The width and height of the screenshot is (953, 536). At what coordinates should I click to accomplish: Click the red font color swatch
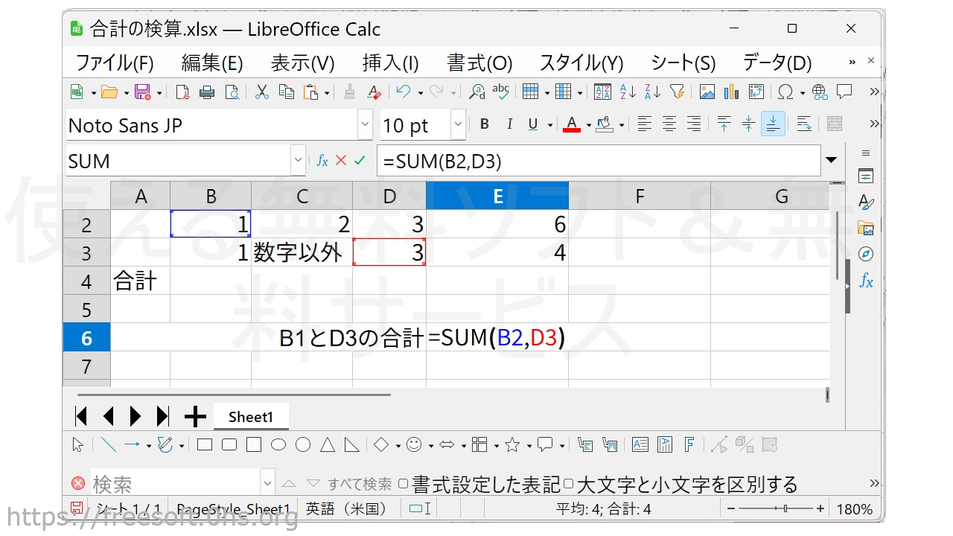572,124
